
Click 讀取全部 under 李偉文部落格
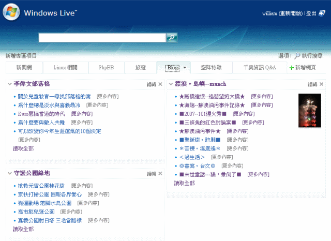(x=23, y=148)
